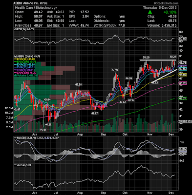Select the SCTR (SP500) value 77.0
Viewport: 192px width, 195px height.
(x=121, y=25)
